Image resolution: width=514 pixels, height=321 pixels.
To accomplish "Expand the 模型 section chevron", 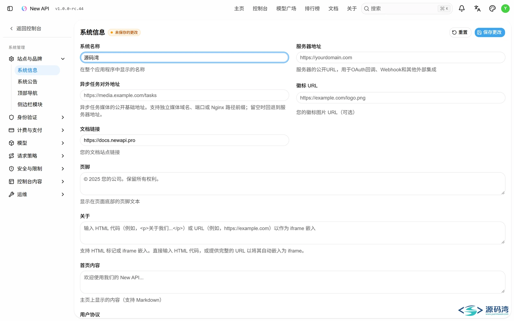I will 63,143.
